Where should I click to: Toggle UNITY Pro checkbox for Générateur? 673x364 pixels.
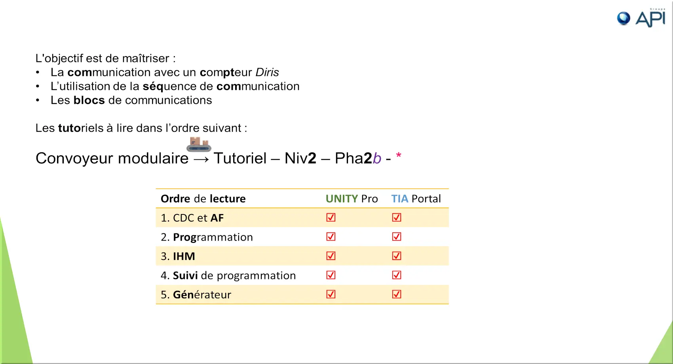coord(331,294)
